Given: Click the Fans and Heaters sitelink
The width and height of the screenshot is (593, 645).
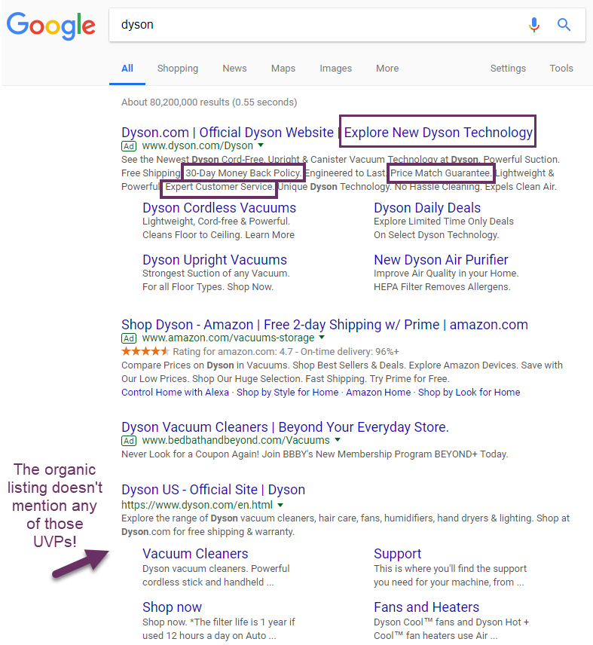Looking at the screenshot, I should [426, 607].
